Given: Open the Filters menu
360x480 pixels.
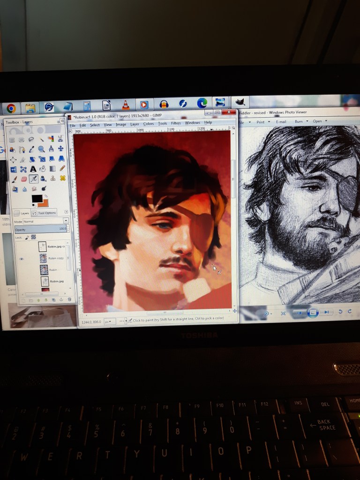Looking at the screenshot, I should 176,124.
